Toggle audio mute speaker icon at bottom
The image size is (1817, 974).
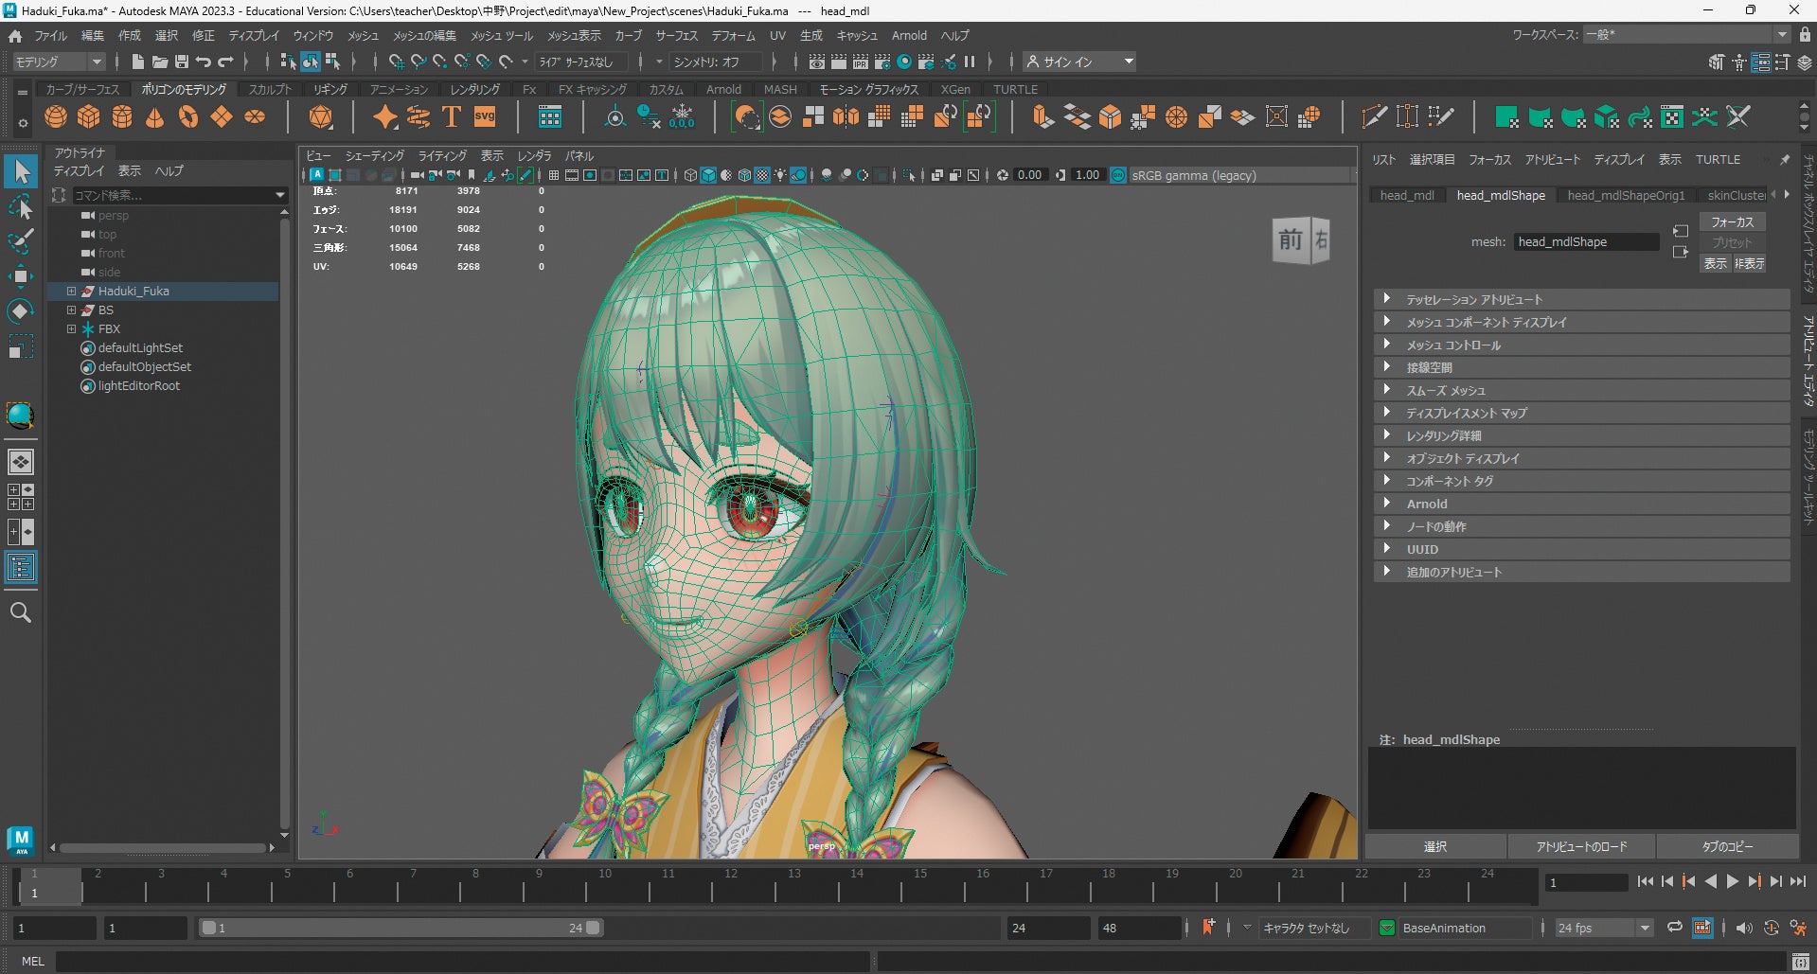1744,928
